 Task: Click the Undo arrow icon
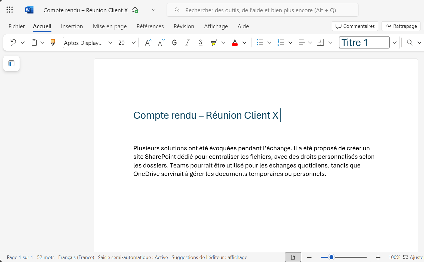(13, 42)
